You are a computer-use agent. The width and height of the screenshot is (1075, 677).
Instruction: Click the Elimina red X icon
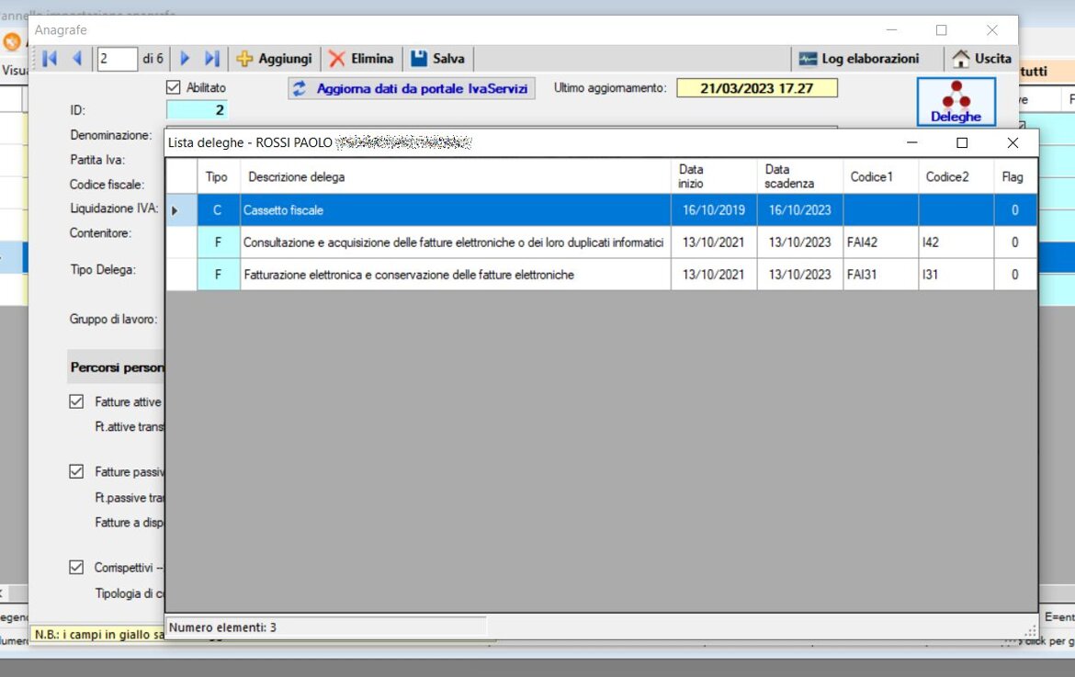click(x=337, y=59)
